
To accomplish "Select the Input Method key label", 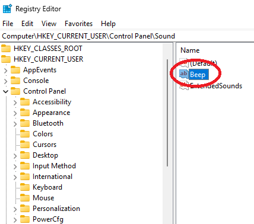I will [54, 166].
